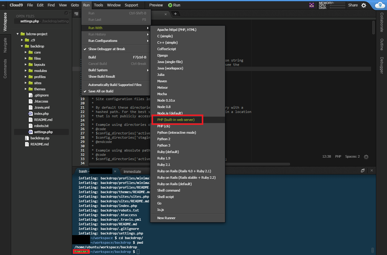Maximize the terminal panel with the restore icon

pos(363,171)
